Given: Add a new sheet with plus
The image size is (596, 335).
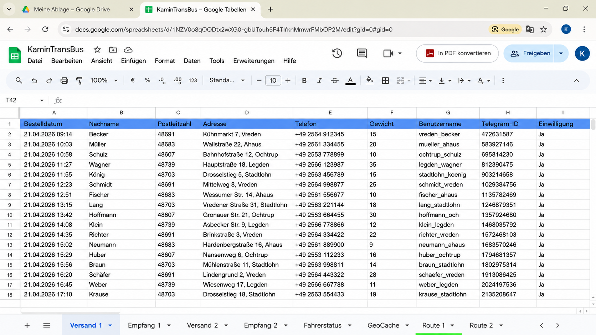Looking at the screenshot, I should click(x=27, y=325).
